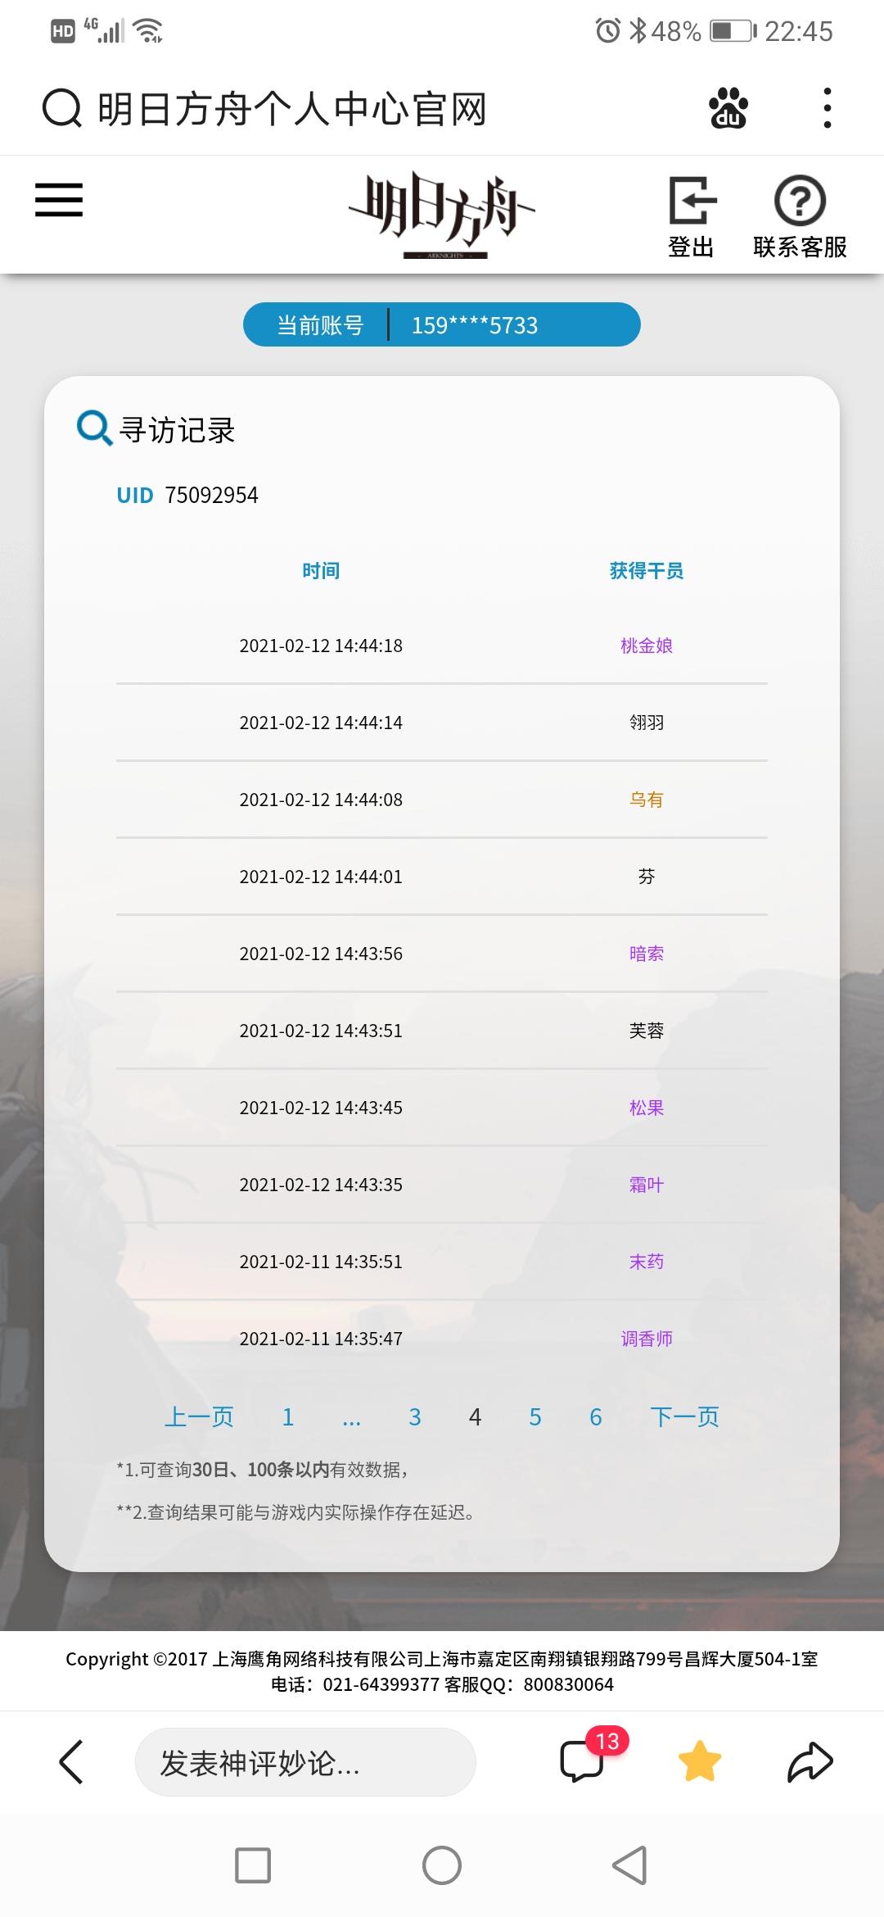Tap the share arrow icon
884x1917 pixels.
pyautogui.click(x=810, y=1761)
